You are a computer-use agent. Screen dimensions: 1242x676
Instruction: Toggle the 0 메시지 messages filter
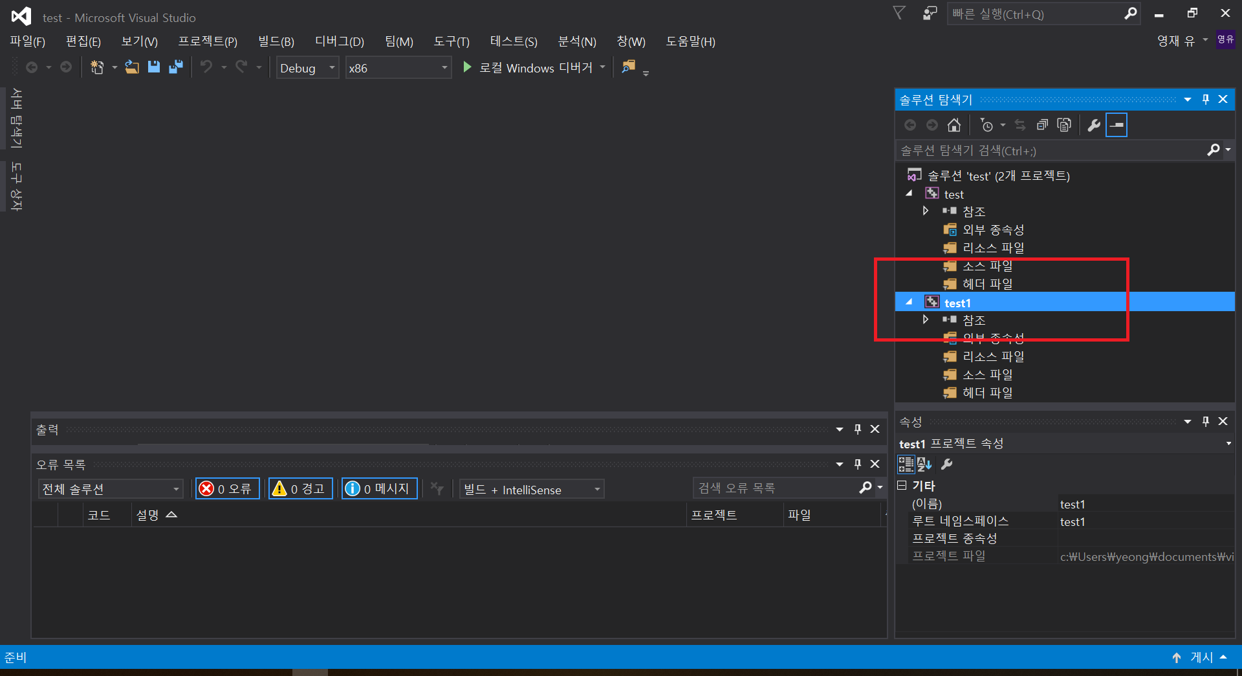tap(380, 488)
